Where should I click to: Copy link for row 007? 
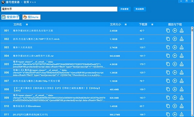pos(168,81)
